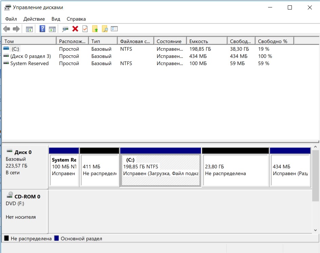The image size is (320, 253).
Task: Select the 23,80 ГБ unallocated space block
Action: tap(235, 170)
